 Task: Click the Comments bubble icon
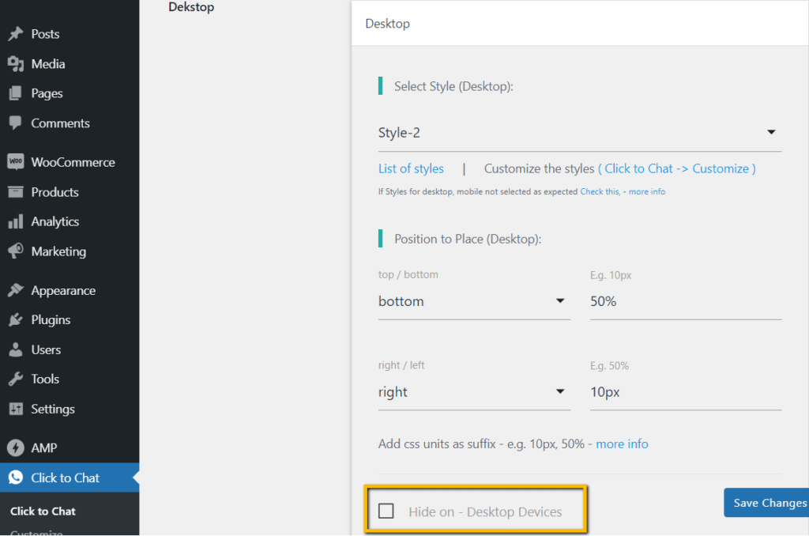(x=16, y=123)
